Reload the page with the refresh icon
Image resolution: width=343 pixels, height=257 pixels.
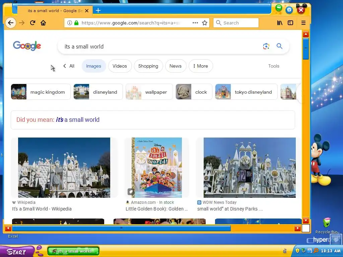32,23
